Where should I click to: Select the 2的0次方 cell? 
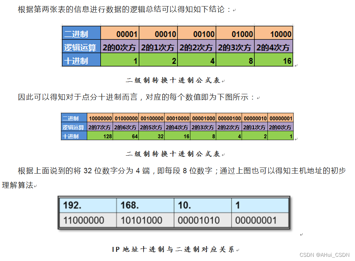(119, 46)
